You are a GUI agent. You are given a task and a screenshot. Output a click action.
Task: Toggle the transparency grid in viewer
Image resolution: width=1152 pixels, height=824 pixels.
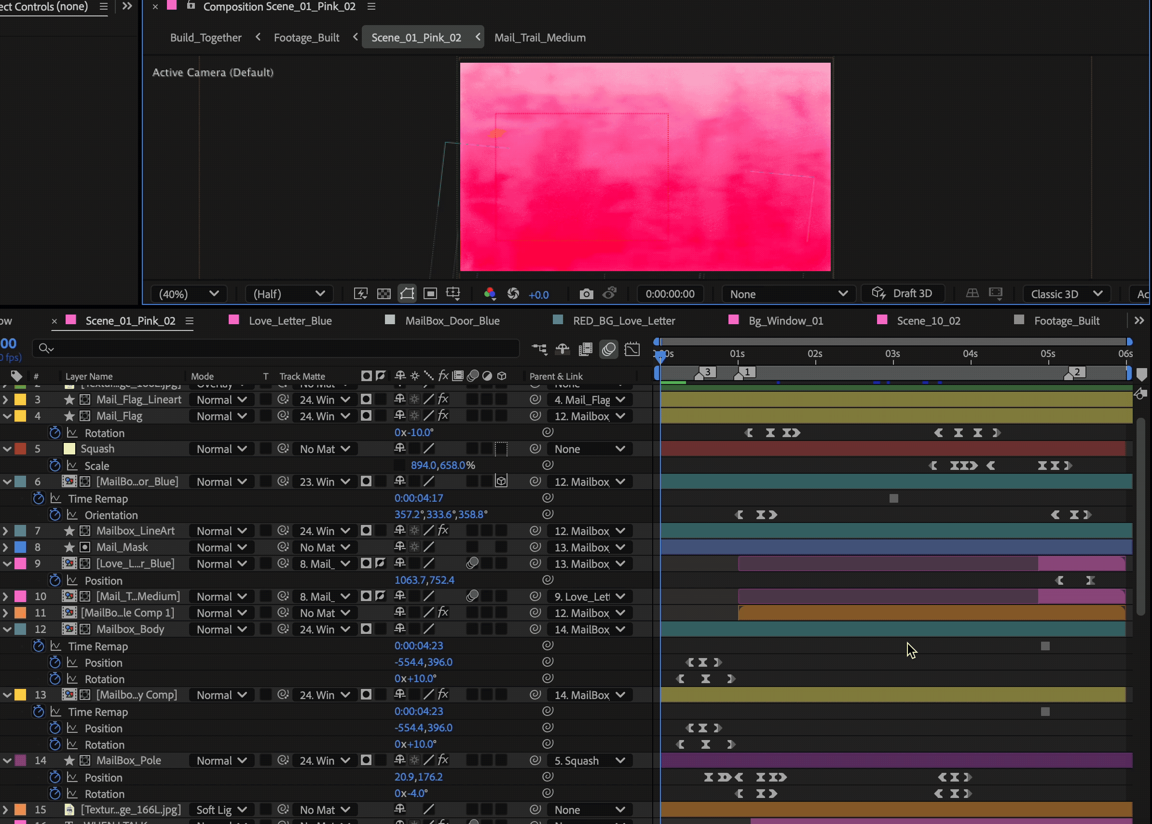tap(384, 294)
